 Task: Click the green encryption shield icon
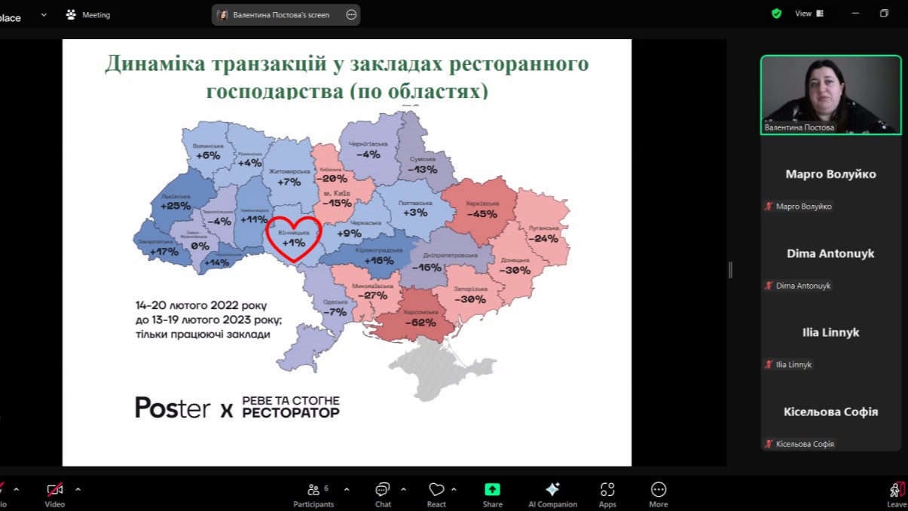coord(776,14)
